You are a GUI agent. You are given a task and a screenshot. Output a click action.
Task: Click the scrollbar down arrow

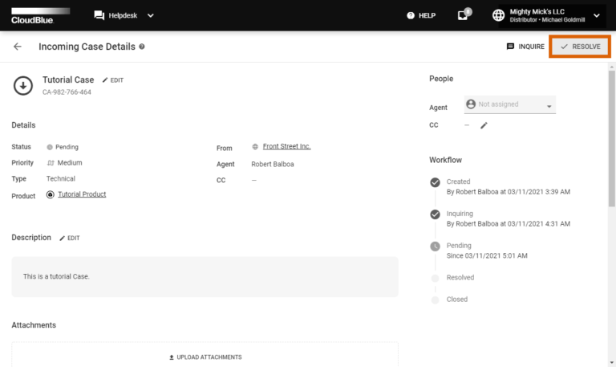(612, 363)
